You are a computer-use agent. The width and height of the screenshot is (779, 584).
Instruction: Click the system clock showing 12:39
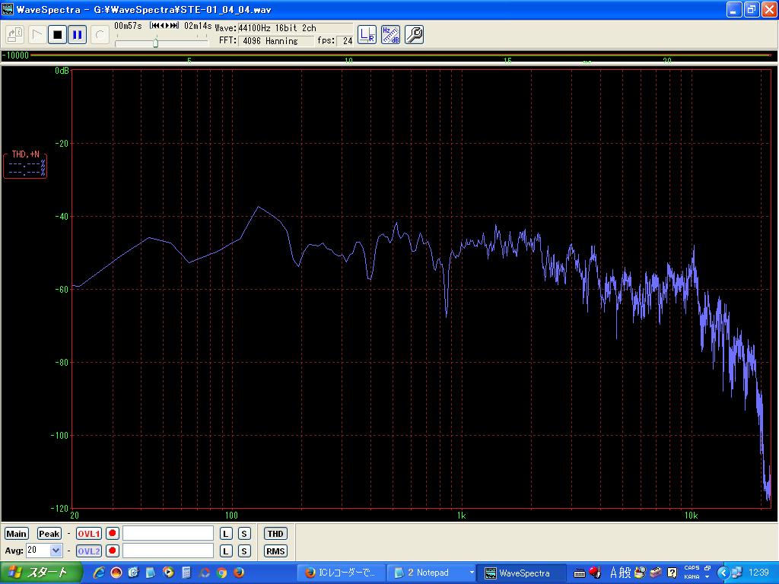(758, 573)
